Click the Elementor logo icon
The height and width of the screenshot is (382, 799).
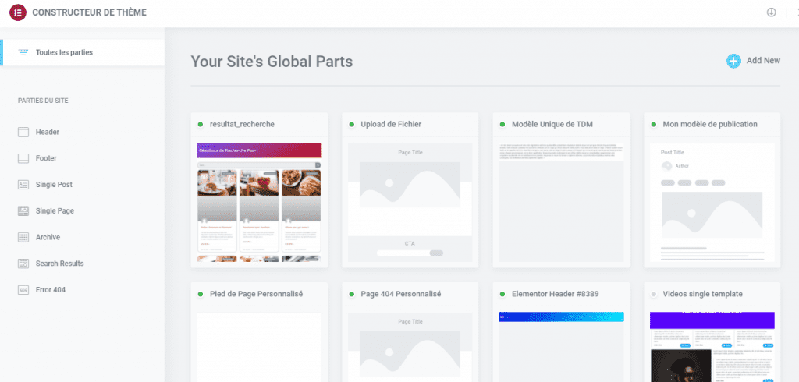point(18,12)
